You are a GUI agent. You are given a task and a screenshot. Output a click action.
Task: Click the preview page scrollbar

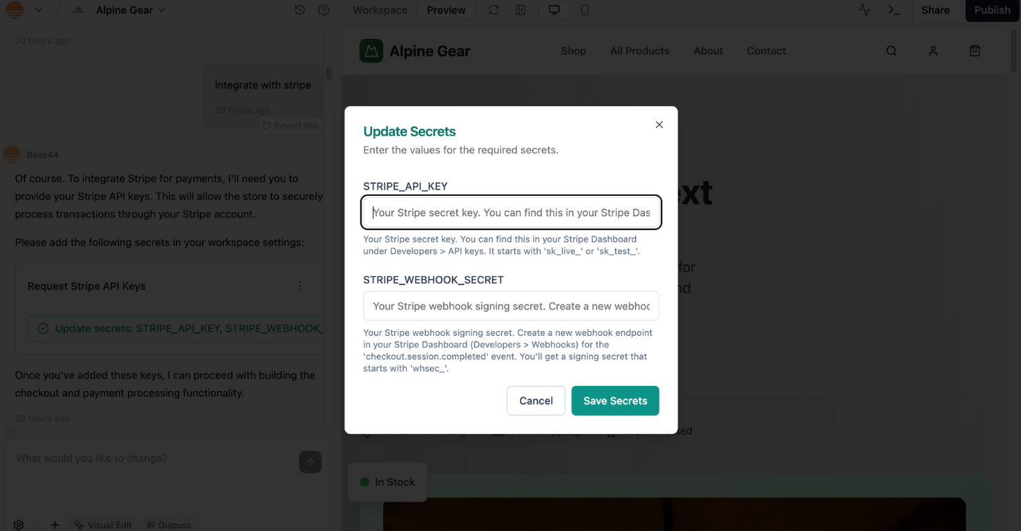[1014, 49]
